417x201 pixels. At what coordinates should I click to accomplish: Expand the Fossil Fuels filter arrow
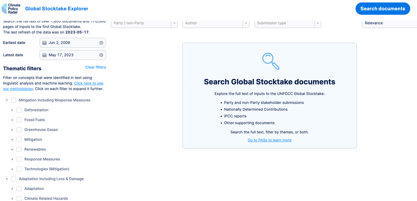tap(12, 120)
